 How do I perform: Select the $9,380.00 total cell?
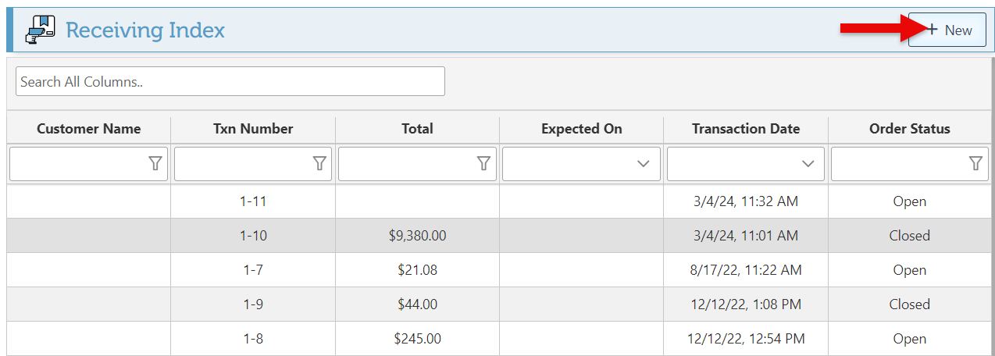(x=417, y=236)
